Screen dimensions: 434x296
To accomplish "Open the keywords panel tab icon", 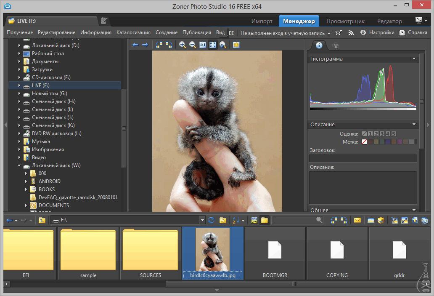I will 335,46.
